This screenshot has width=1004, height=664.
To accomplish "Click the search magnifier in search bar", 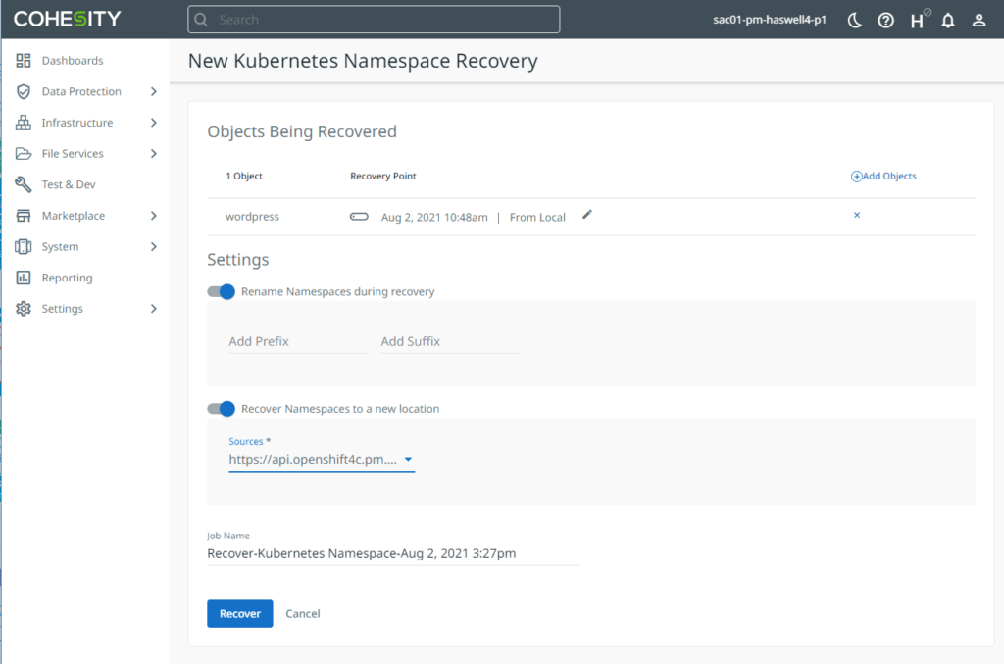I will click(x=201, y=20).
